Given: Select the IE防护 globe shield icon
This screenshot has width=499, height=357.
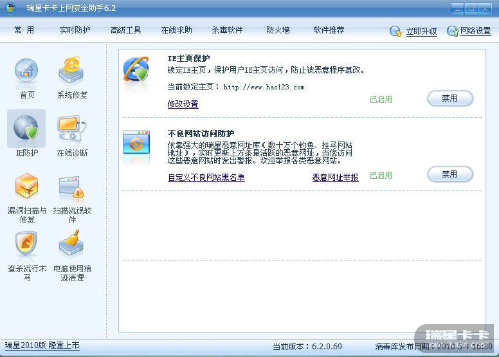Looking at the screenshot, I should pos(26,129).
